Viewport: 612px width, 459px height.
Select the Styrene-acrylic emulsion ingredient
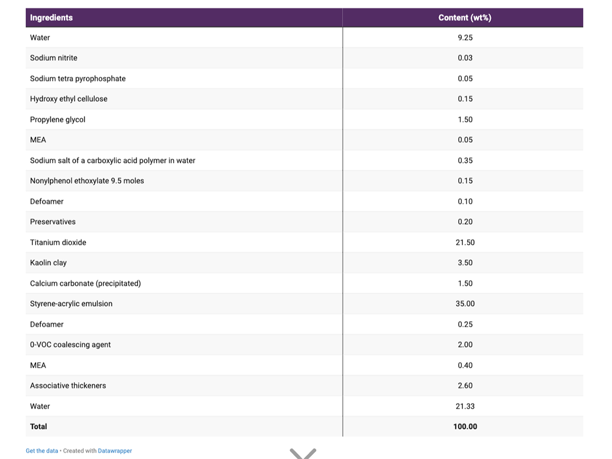(x=71, y=303)
